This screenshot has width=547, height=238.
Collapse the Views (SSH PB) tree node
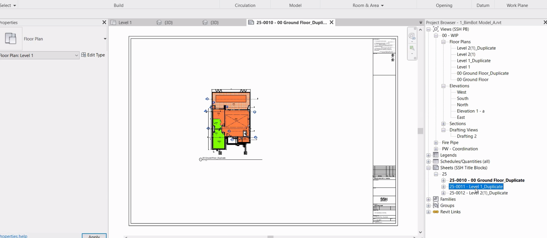coord(429,29)
